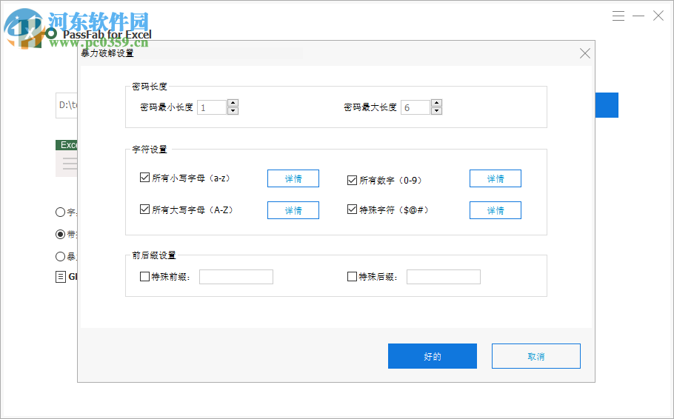This screenshot has width=674, height=419.
Task: Cancel with the 取消 button
Action: coord(536,356)
